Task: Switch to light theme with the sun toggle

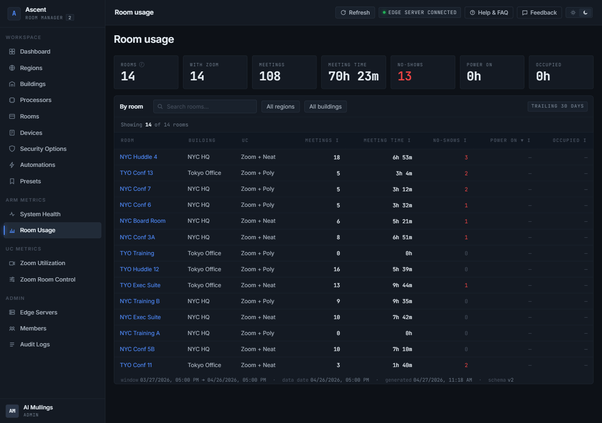Action: tap(573, 13)
